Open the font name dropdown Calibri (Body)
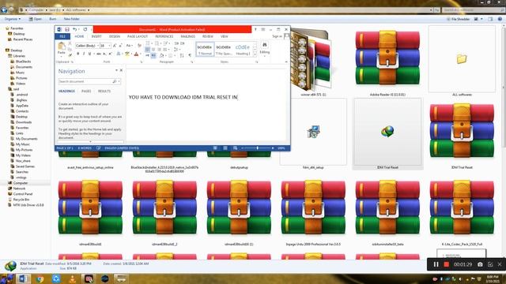The height and width of the screenshot is (284, 506). [98, 46]
